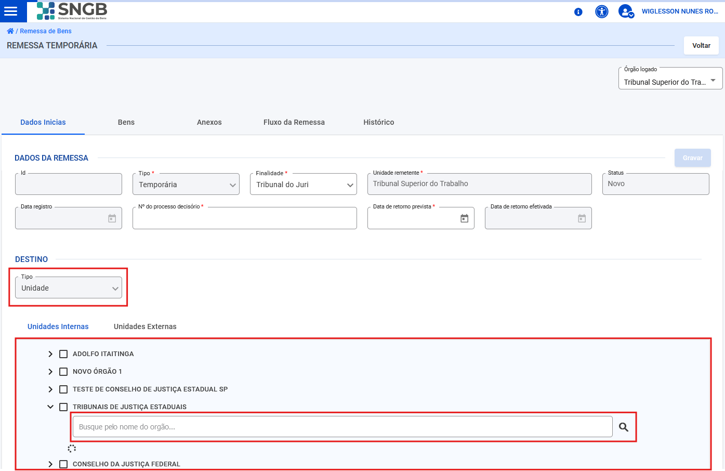The image size is (725, 471).
Task: Click the ADOLFO ITAITINGA label
Action: click(x=103, y=354)
